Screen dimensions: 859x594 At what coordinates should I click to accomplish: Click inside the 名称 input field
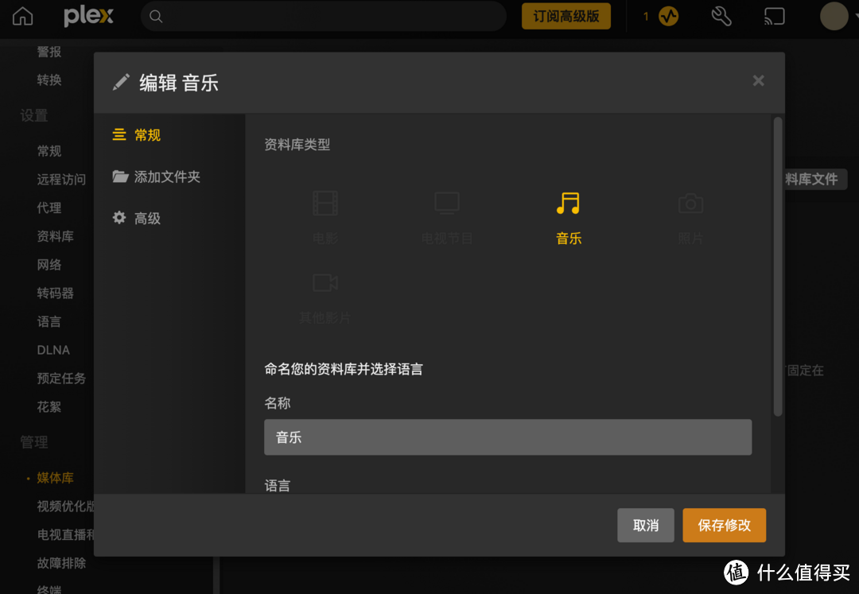[x=507, y=437]
